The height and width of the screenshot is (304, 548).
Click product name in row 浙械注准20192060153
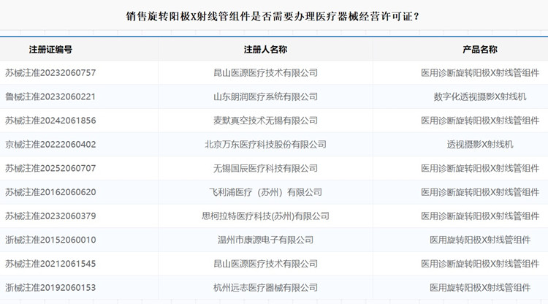(480, 288)
